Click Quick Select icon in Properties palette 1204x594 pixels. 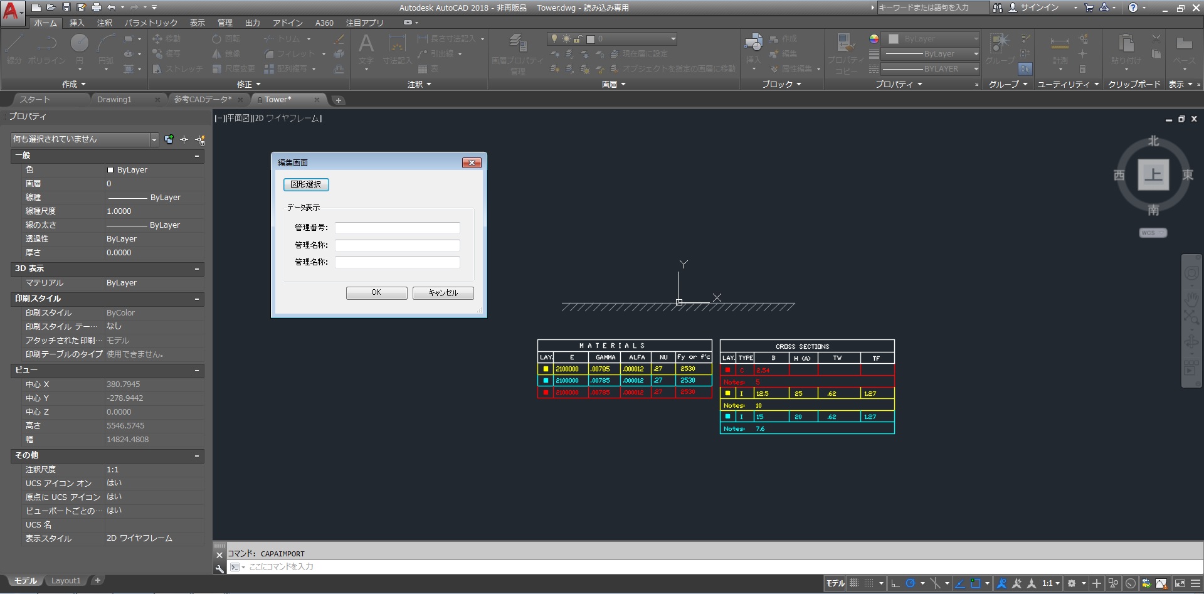tap(200, 139)
